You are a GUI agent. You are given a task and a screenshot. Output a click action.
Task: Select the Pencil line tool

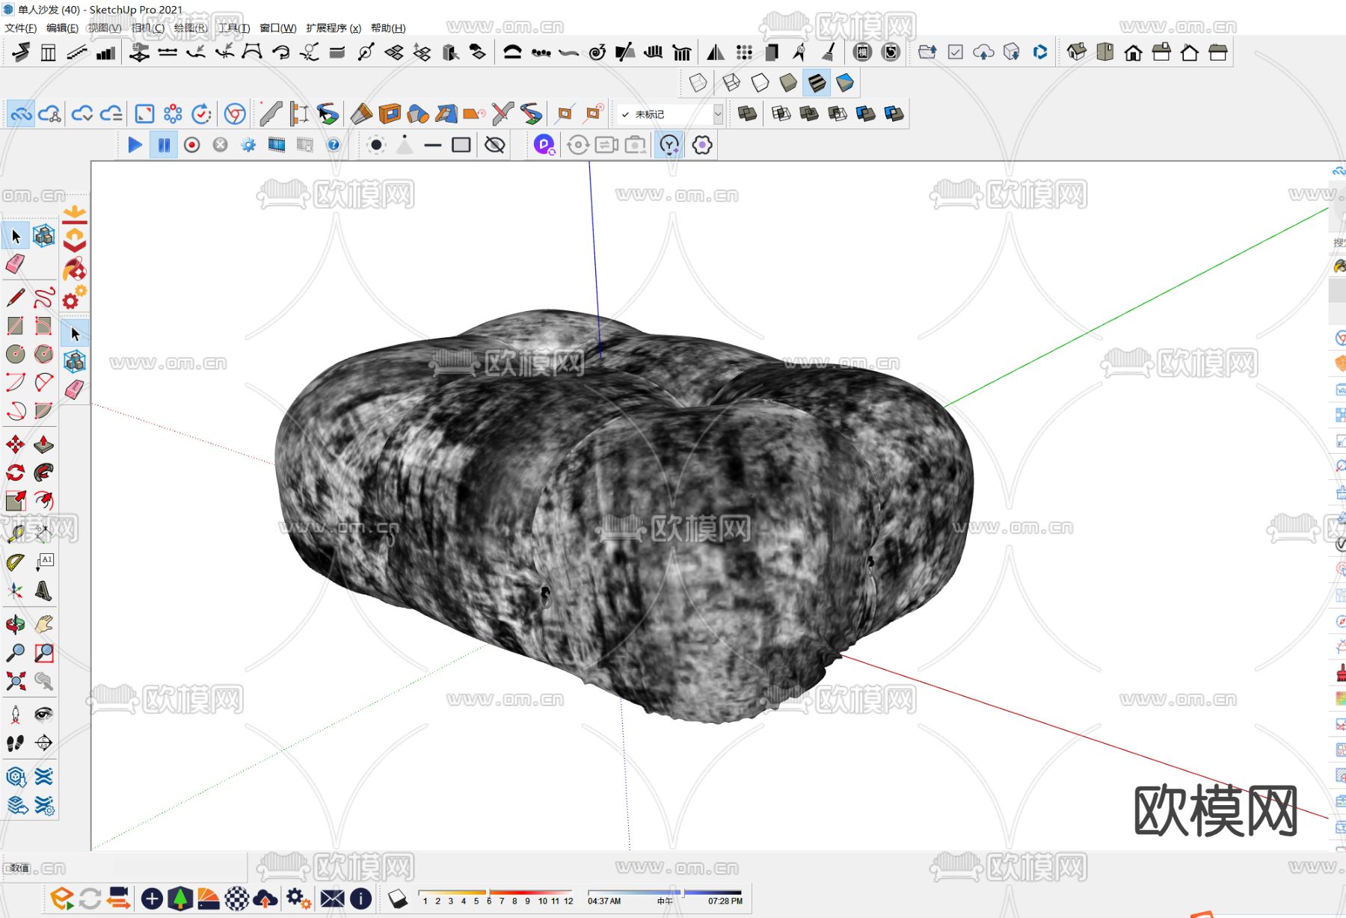point(15,298)
